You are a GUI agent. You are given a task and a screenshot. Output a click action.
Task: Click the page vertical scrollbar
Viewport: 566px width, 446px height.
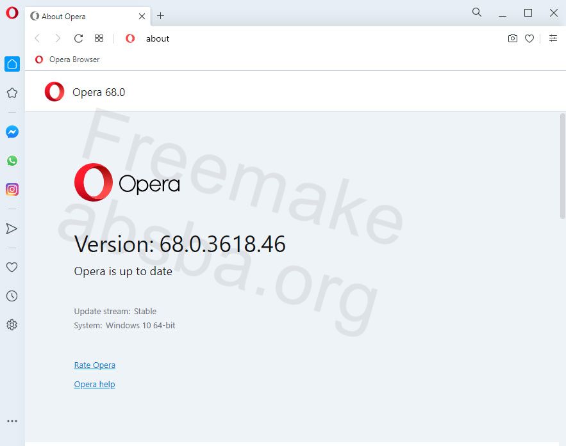point(562,166)
